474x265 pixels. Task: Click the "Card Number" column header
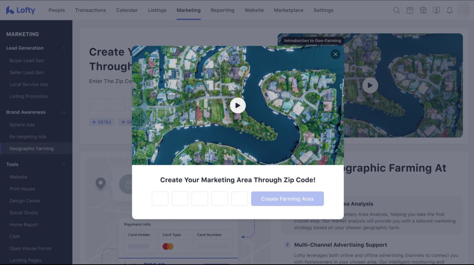click(x=209, y=235)
